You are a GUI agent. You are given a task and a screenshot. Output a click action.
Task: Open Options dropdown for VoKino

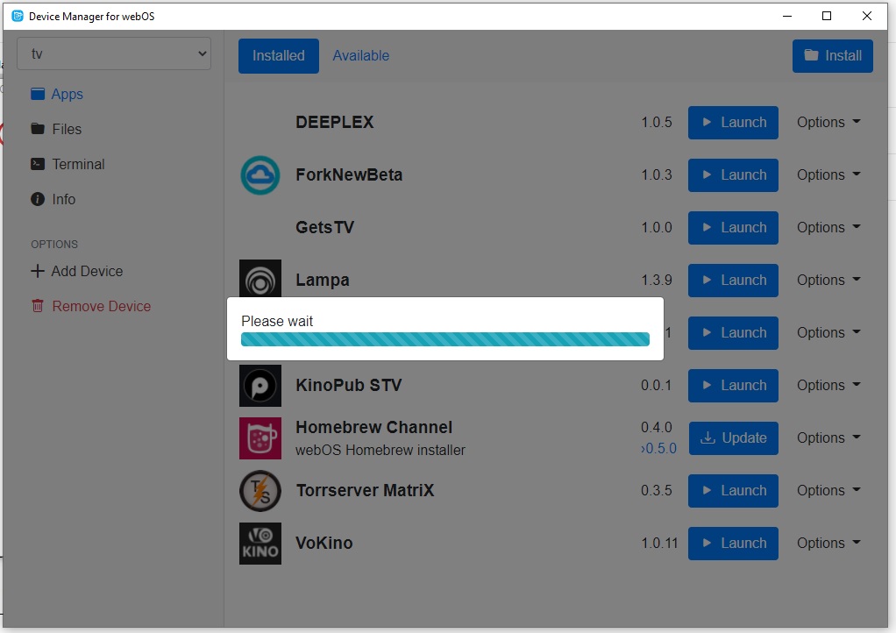pyautogui.click(x=828, y=544)
